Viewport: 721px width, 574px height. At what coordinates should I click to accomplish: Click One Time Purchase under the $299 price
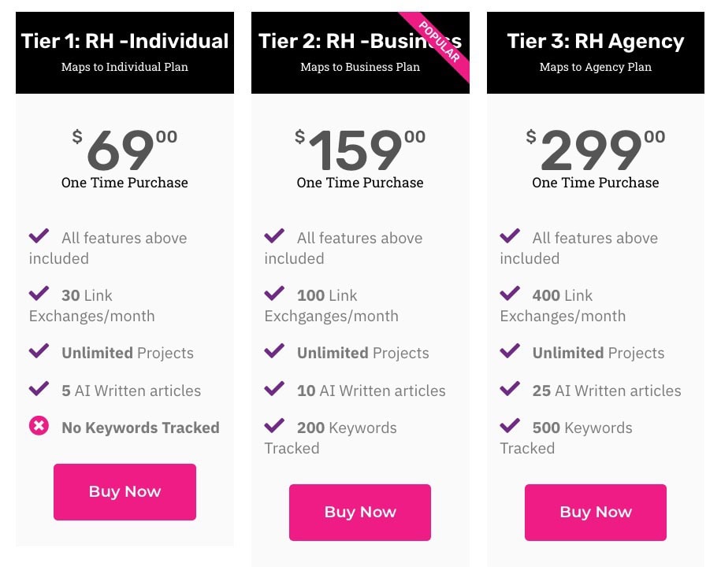coord(595,183)
